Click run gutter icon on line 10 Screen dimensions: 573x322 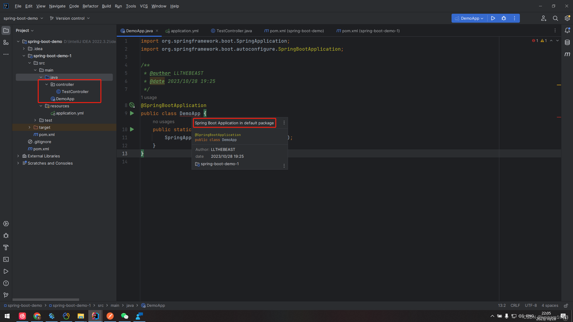click(132, 129)
